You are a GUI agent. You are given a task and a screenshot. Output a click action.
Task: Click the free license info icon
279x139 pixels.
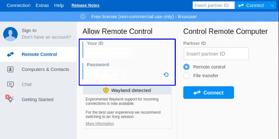point(83,17)
